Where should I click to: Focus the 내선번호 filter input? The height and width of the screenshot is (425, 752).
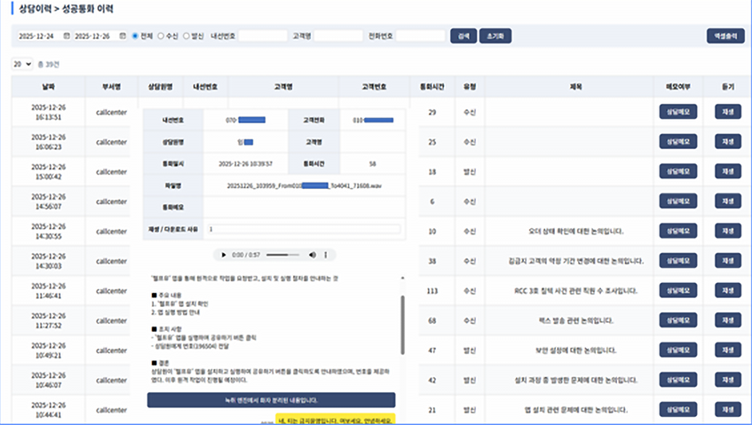click(263, 36)
